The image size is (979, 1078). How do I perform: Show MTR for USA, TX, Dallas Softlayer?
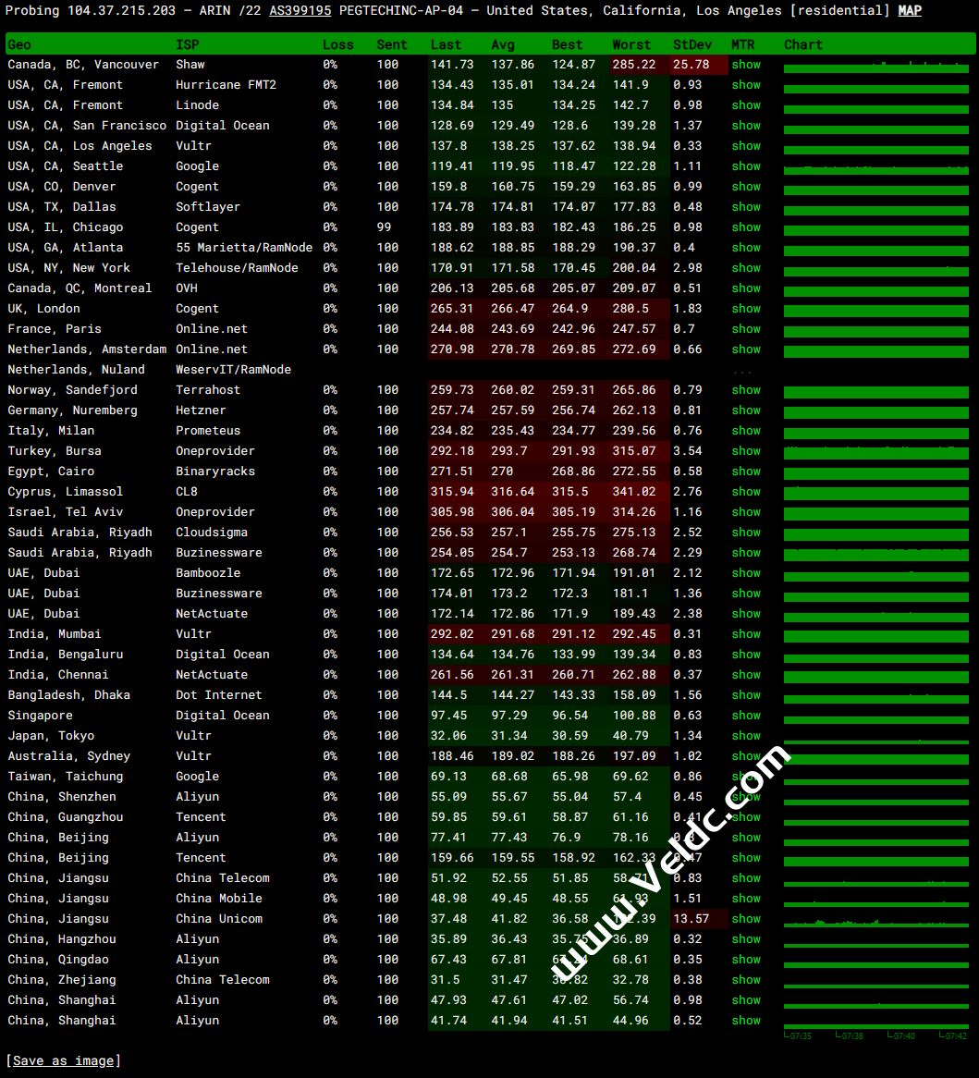coord(746,207)
